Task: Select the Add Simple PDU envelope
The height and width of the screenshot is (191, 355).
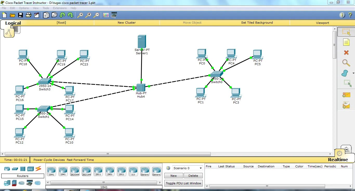Action: pyautogui.click(x=346, y=95)
